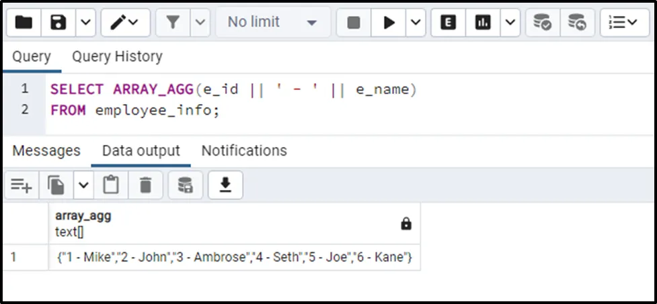The image size is (657, 304).
Task: Click the Explain (E) icon
Action: 448,23
